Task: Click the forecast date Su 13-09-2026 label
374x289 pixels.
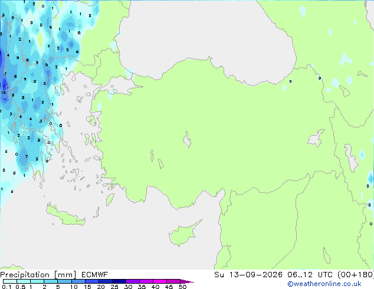Action: [x=248, y=275]
